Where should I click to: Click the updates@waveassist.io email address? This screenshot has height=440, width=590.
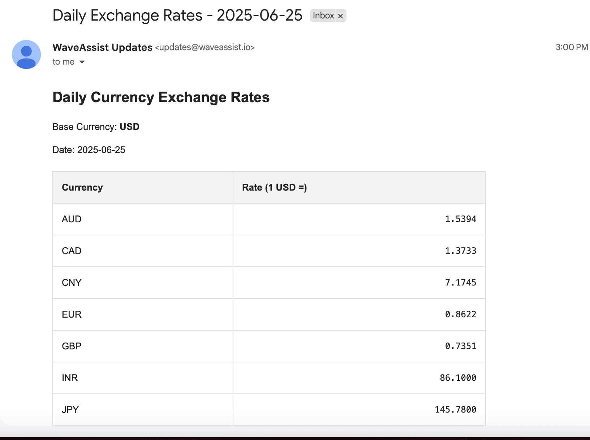[205, 47]
